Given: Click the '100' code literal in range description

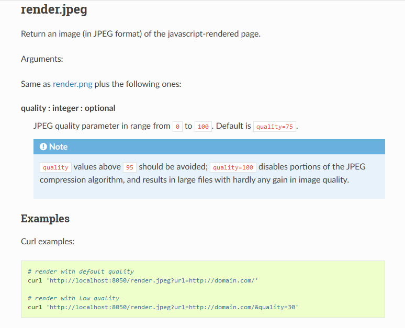Looking at the screenshot, I should pyautogui.click(x=203, y=127).
